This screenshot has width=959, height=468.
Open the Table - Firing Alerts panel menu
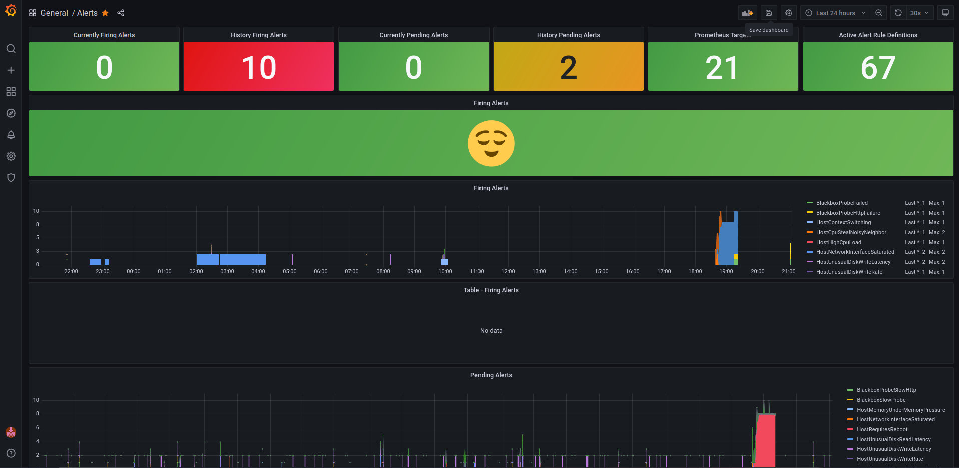pyautogui.click(x=491, y=290)
